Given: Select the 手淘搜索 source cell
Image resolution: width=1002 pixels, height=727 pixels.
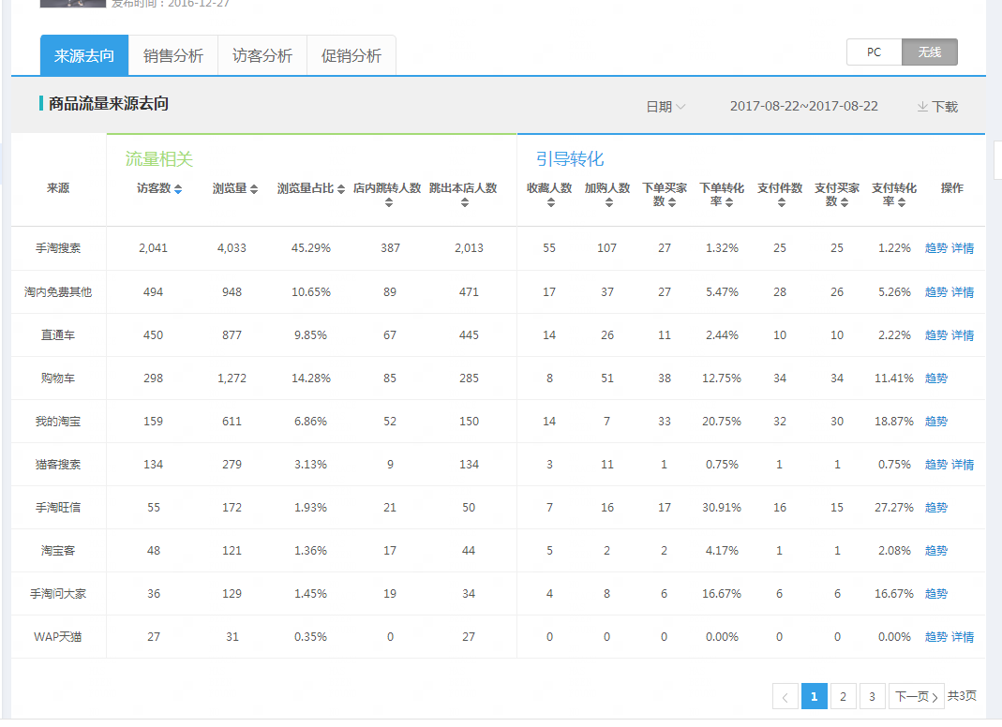Looking at the screenshot, I should click(x=58, y=248).
